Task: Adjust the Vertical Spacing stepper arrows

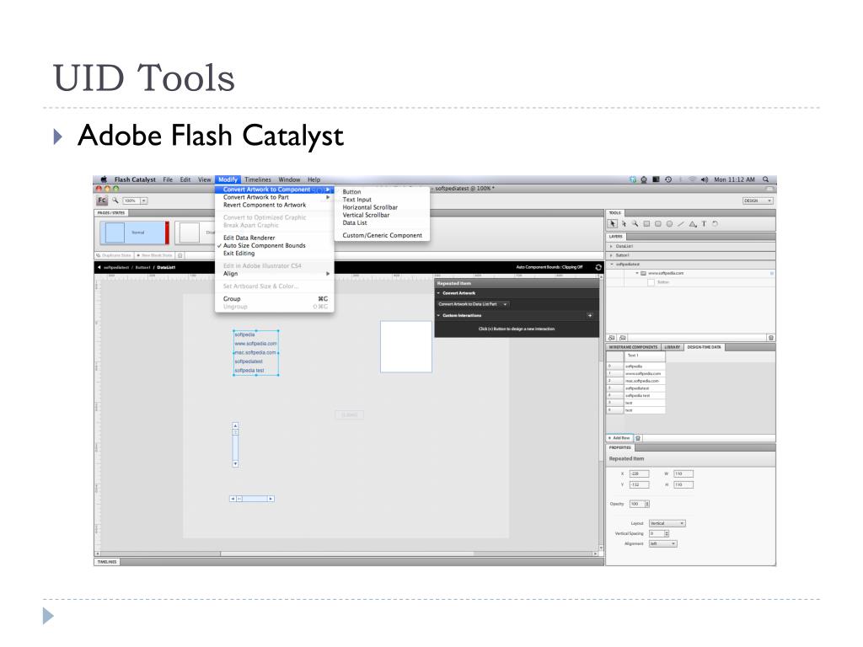Action: click(667, 533)
